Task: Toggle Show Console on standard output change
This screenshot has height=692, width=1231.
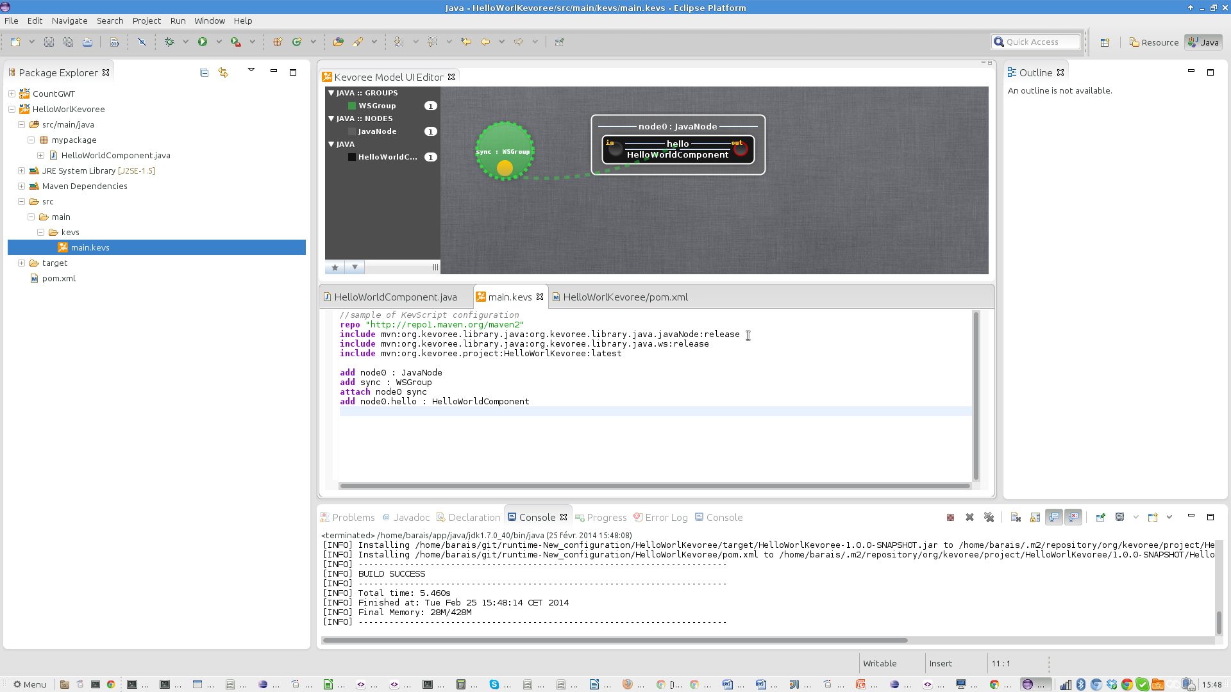Action: (1054, 517)
